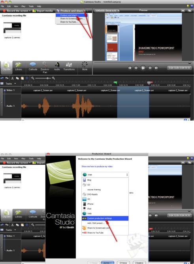
Task: Select the 'course training' preset entry
Action: point(105,190)
